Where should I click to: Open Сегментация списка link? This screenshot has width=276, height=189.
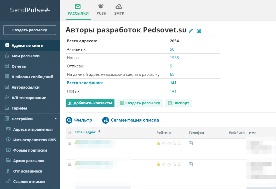point(135,120)
